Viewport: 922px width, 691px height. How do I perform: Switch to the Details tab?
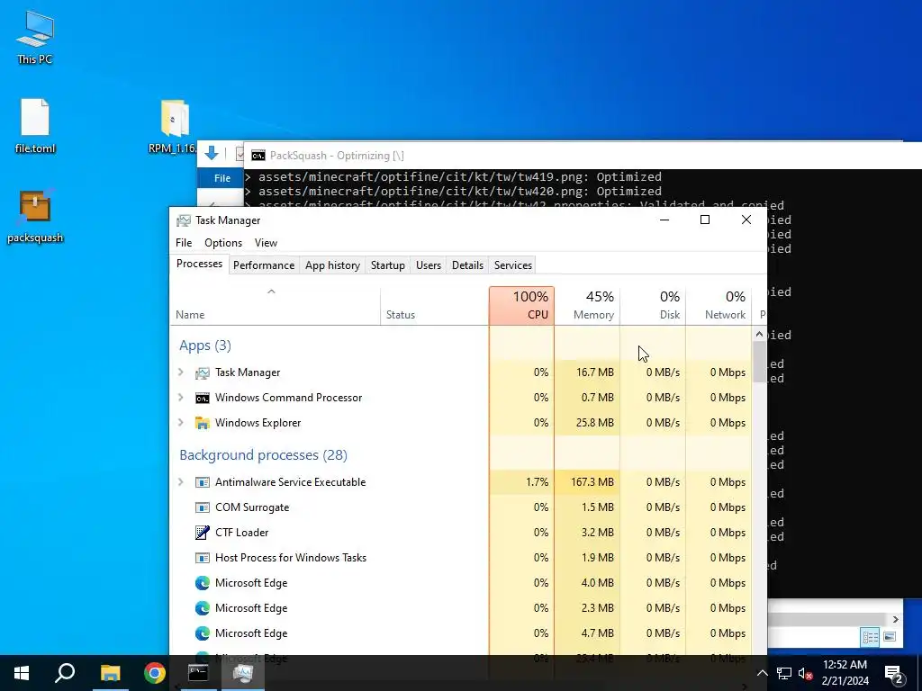point(467,265)
